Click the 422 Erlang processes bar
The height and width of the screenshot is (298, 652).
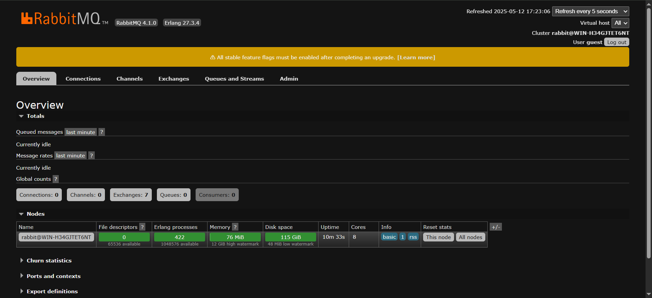tap(180, 237)
